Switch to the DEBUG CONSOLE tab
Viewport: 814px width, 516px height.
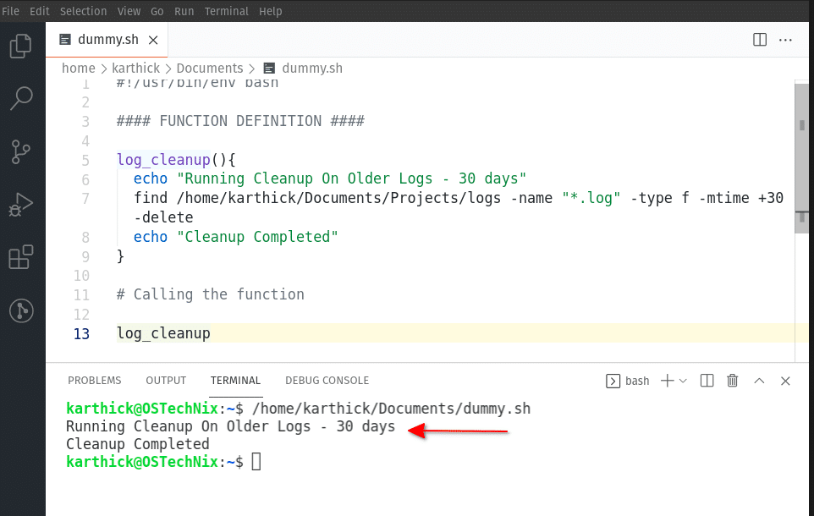coord(327,380)
